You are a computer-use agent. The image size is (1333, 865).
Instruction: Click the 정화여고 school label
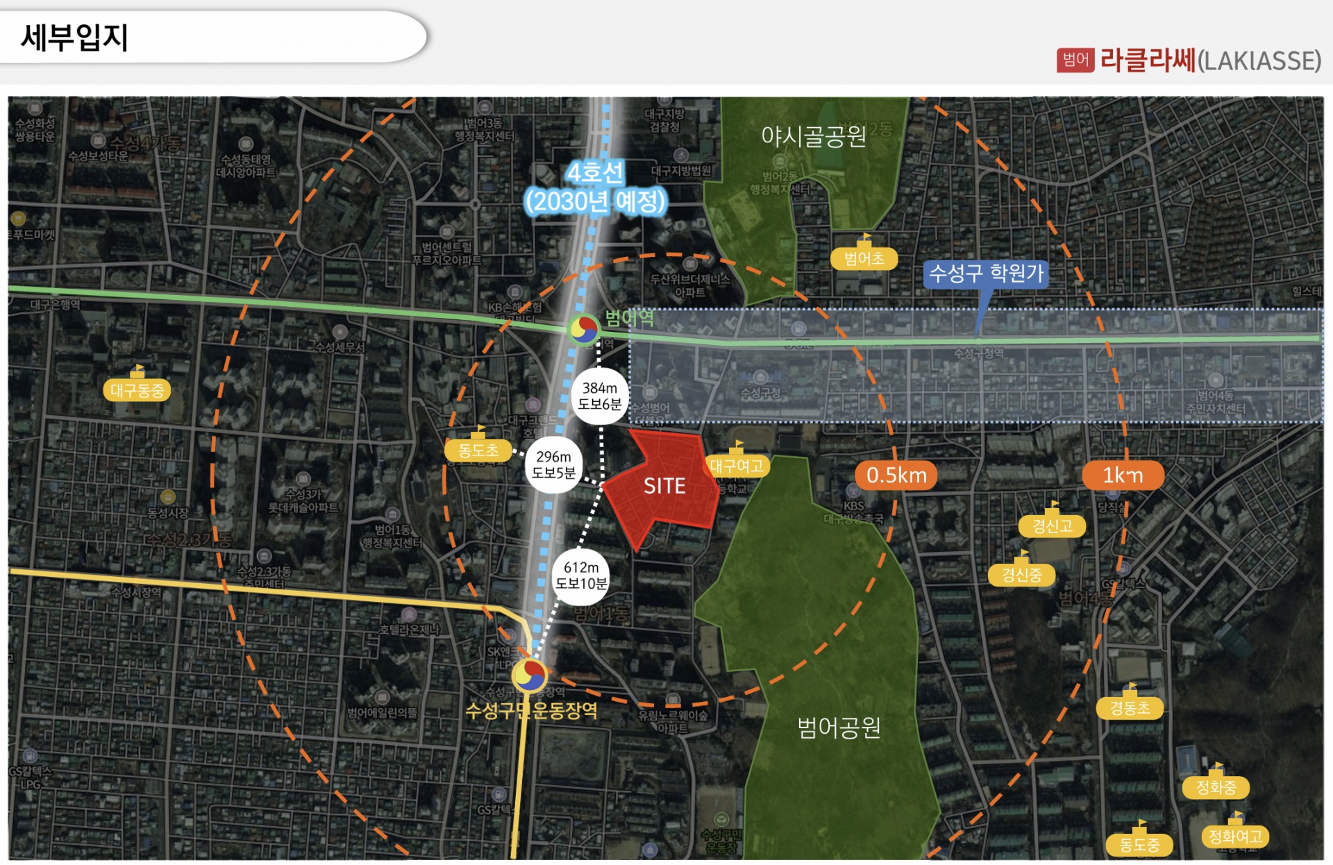(x=1235, y=837)
